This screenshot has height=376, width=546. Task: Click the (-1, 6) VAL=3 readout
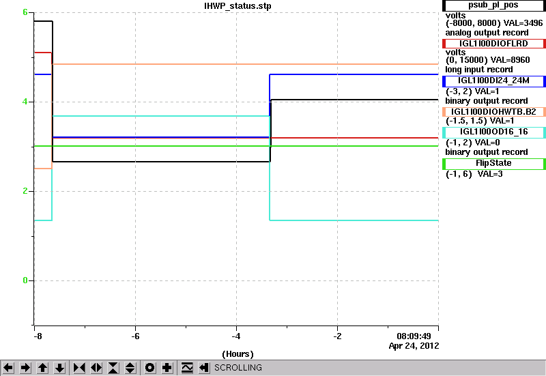point(474,174)
